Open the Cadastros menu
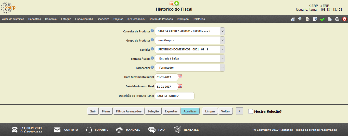The width and height of the screenshot is (348, 136). tap(35, 19)
